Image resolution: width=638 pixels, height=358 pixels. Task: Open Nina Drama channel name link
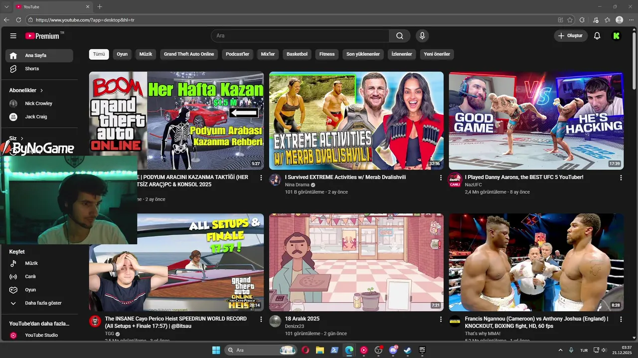[297, 184]
